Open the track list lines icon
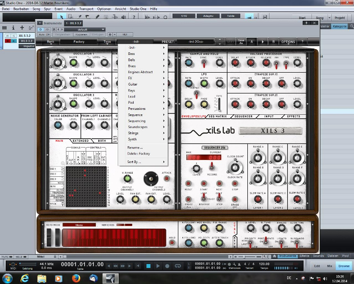Screen dimensions: 354x284 tap(4, 28)
